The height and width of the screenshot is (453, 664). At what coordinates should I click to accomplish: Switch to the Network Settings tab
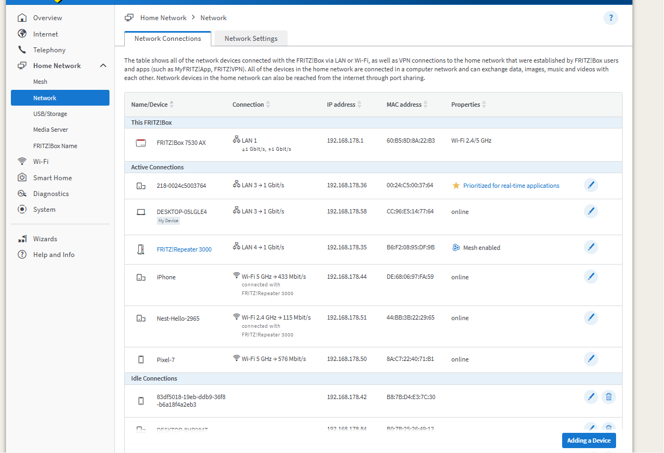[251, 39]
